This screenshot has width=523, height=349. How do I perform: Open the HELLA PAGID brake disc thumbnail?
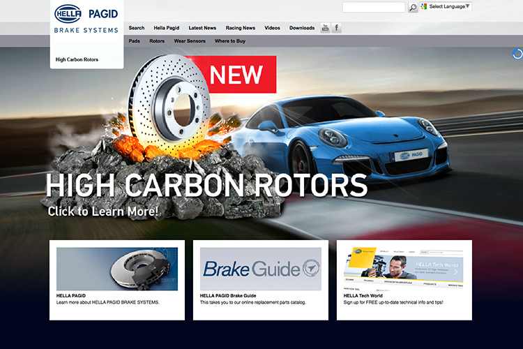tap(117, 269)
